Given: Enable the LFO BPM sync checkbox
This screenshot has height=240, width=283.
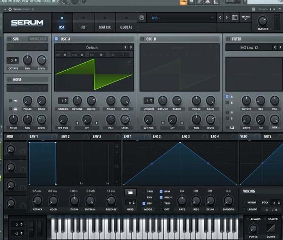Looking at the screenshot, I should pyautogui.click(x=161, y=192).
